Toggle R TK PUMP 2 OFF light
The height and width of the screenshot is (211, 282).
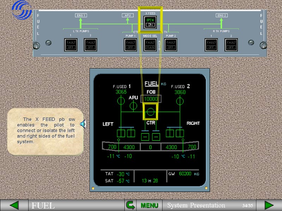pos(231,45)
